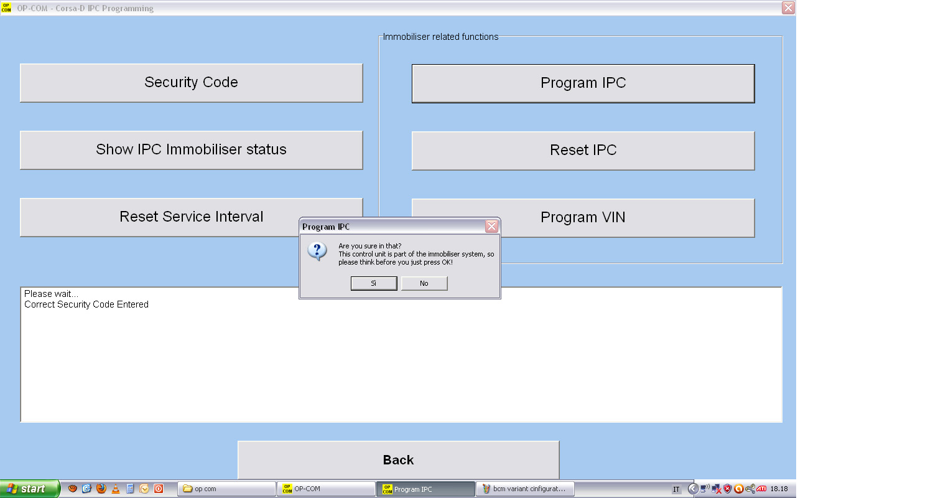The height and width of the screenshot is (498, 933).
Task: Switch to OP-COM taskbar window
Action: (x=326, y=489)
